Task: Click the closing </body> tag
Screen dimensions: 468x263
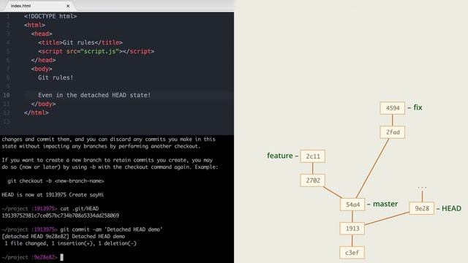Action: pyautogui.click(x=44, y=104)
